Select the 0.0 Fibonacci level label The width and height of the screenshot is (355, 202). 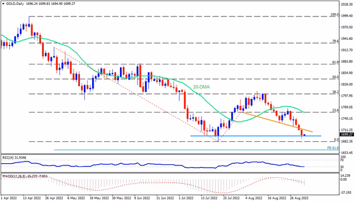pyautogui.click(x=336, y=140)
